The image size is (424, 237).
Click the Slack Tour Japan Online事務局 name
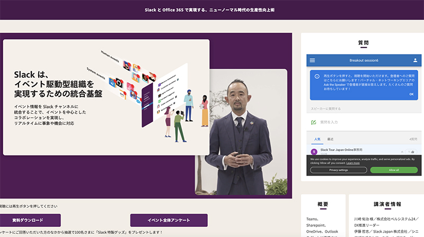(341, 150)
